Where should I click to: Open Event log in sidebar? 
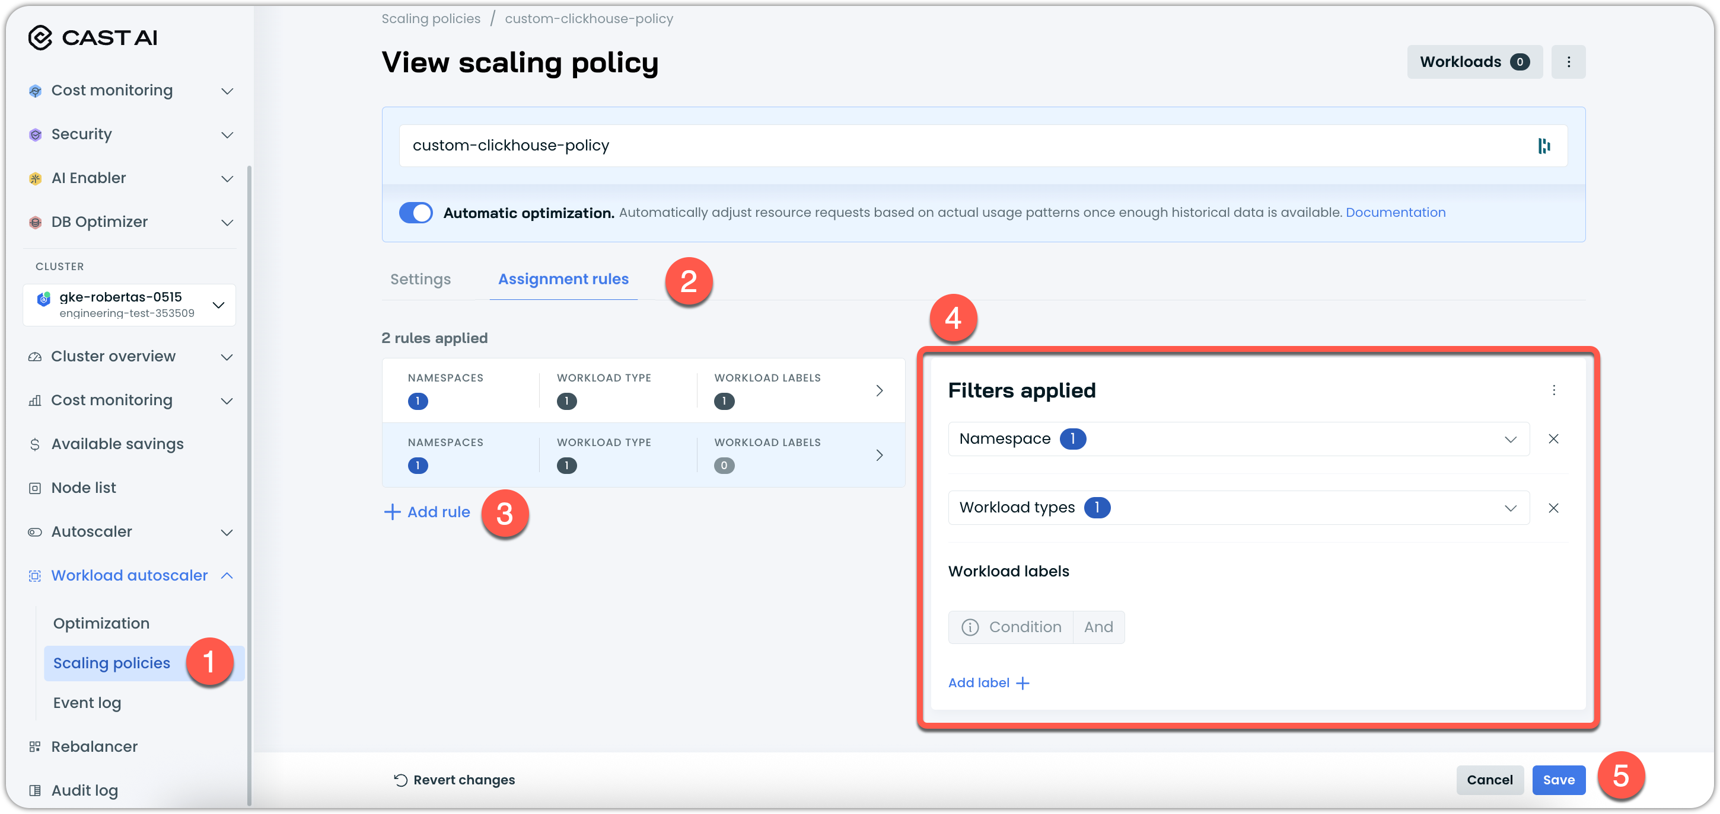pyautogui.click(x=87, y=703)
